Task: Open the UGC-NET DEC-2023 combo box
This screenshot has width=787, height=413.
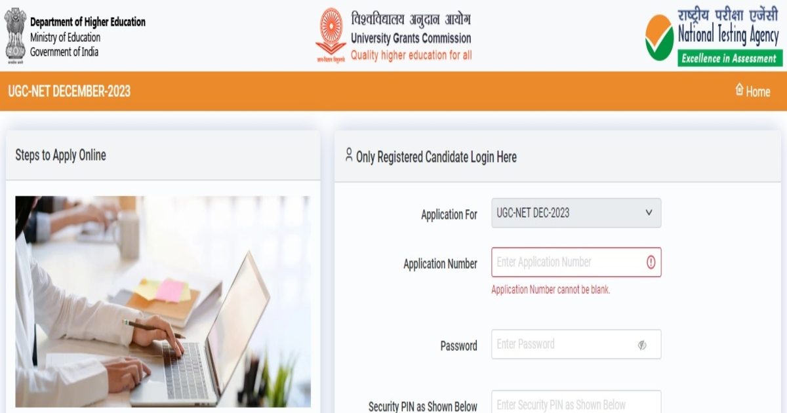Action: (576, 213)
